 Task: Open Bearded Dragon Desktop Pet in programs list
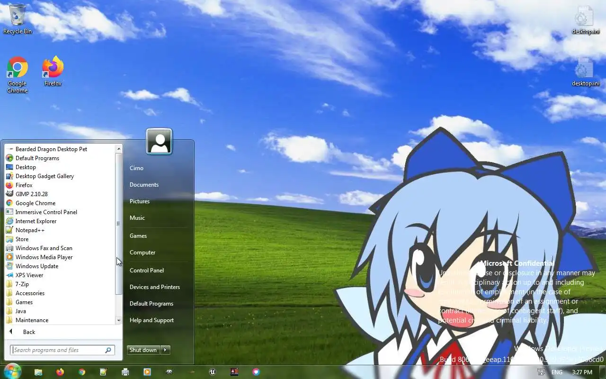click(60, 149)
